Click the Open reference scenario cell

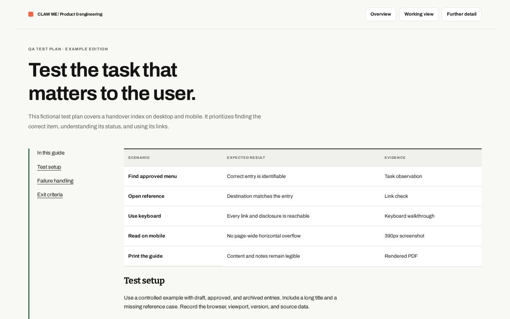pos(173,196)
